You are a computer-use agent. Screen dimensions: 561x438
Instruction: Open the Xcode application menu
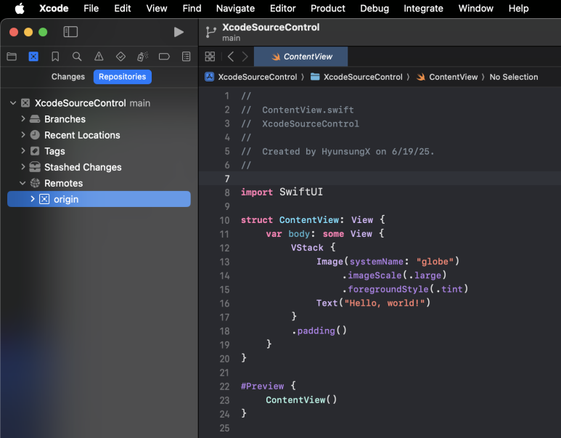click(54, 8)
